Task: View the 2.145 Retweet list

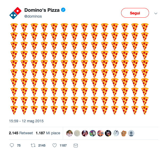Action: [21, 133]
